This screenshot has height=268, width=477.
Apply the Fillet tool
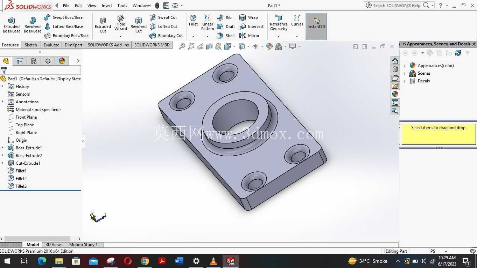(193, 21)
